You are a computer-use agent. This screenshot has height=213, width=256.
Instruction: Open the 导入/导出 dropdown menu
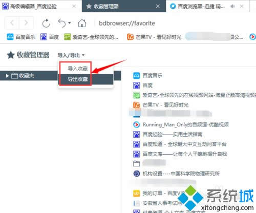(x=71, y=55)
